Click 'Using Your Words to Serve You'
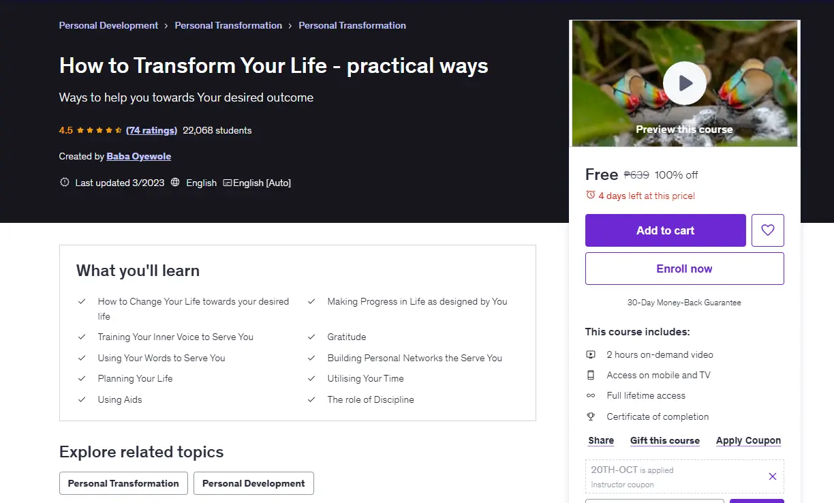This screenshot has height=503, width=834. (161, 358)
